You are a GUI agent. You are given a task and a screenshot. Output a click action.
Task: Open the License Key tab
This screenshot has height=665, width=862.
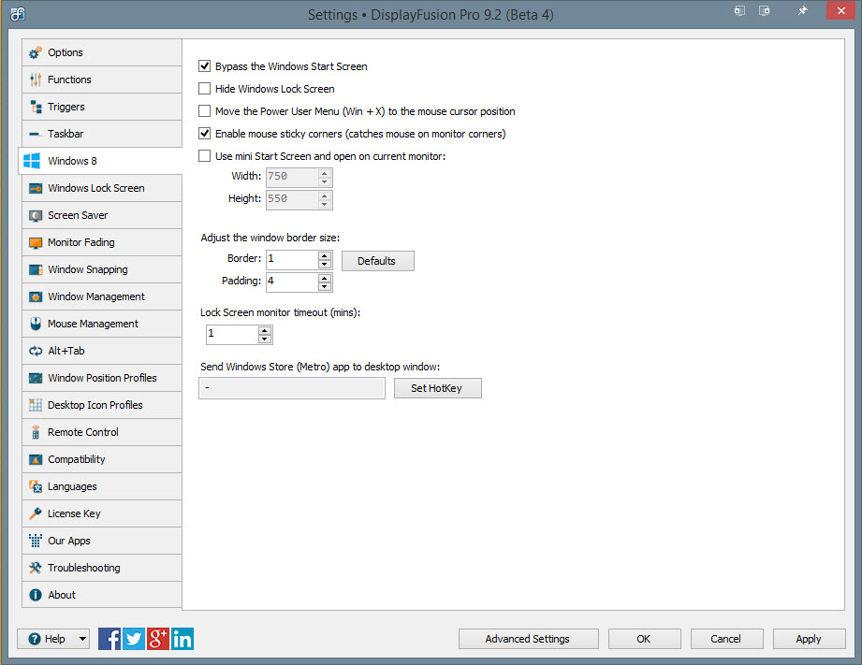click(102, 513)
